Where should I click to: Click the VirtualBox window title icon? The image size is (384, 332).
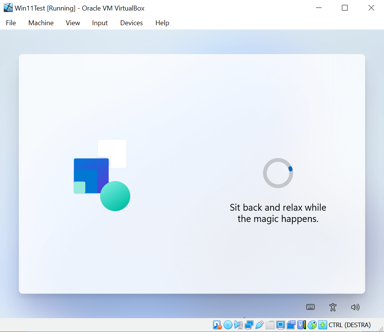[8, 8]
